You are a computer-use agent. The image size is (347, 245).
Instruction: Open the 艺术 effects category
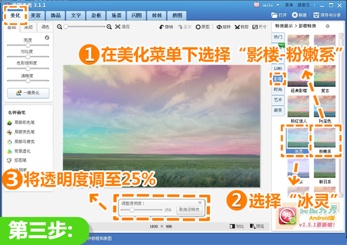coord(278,100)
